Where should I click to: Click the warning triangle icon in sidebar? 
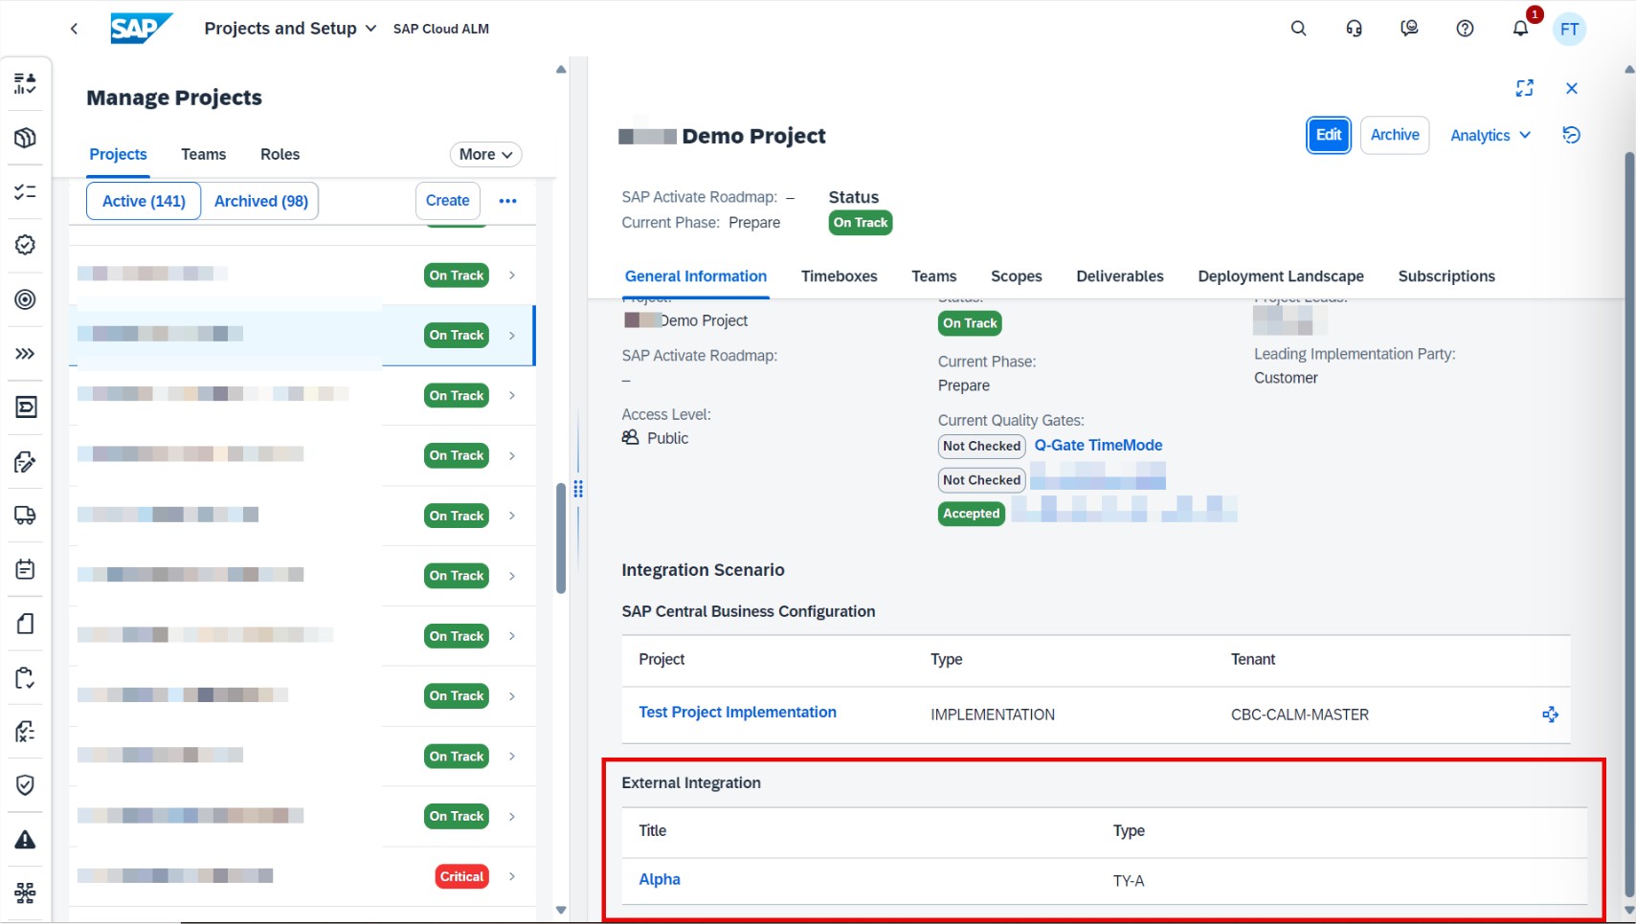tap(26, 840)
